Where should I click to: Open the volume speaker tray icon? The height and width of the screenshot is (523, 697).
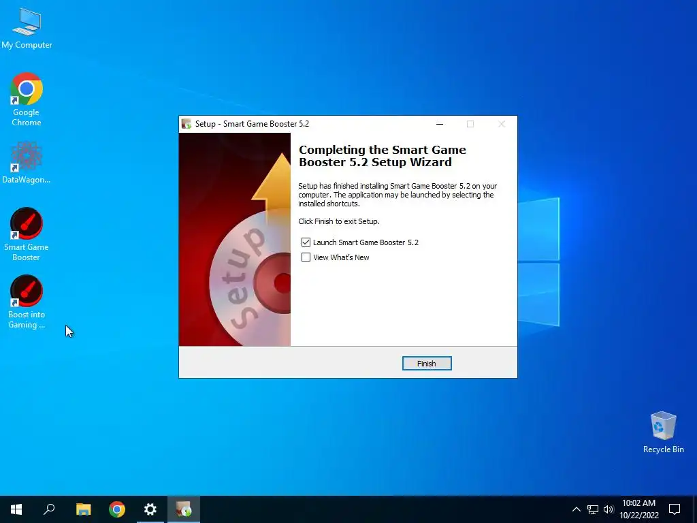click(609, 509)
